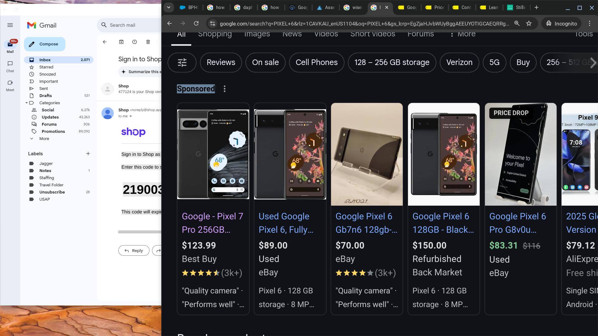Expand the More section in Gmail sidebar
The height and width of the screenshot is (336, 598).
(x=44, y=139)
